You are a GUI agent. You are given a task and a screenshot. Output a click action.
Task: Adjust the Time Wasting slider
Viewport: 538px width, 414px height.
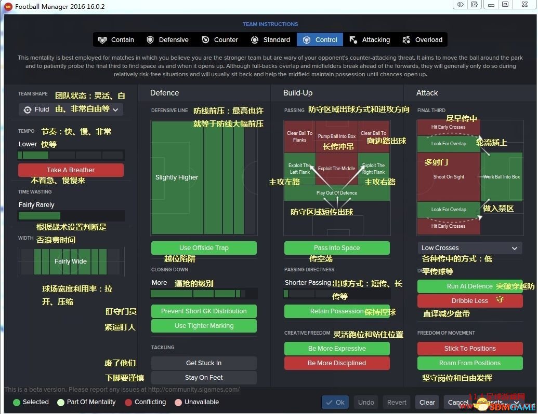point(71,216)
